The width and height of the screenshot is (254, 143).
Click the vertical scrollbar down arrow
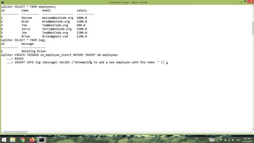[x=253, y=129]
